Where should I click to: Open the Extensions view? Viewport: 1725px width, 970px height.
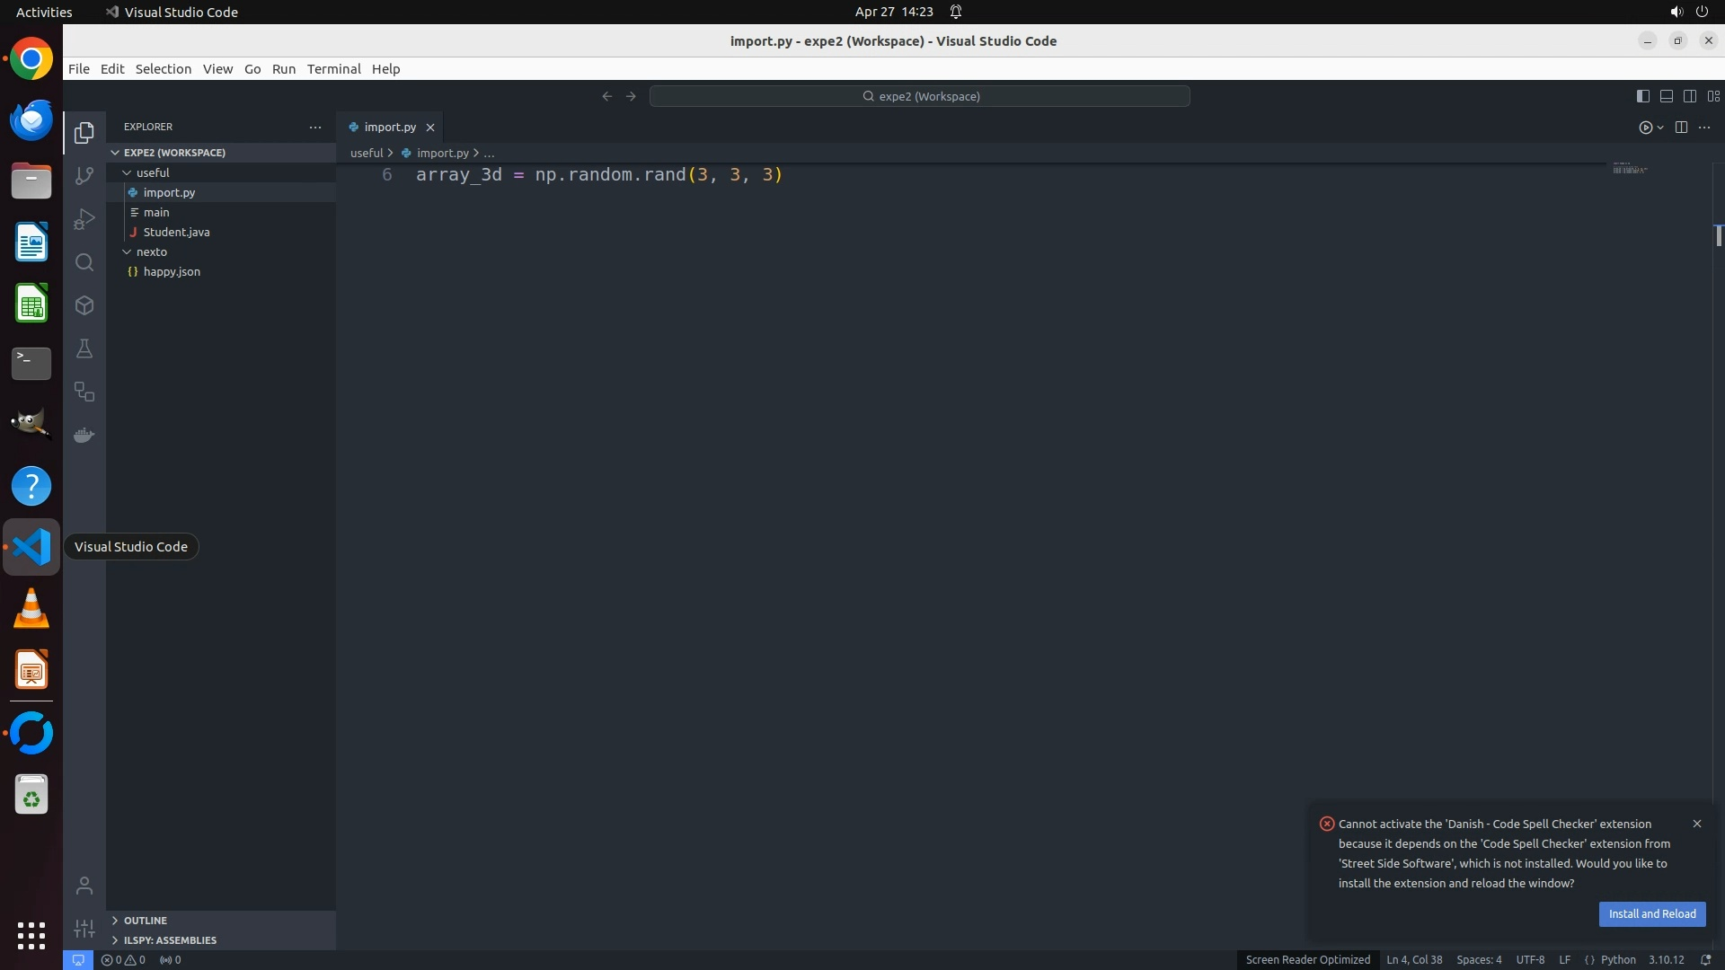click(84, 305)
